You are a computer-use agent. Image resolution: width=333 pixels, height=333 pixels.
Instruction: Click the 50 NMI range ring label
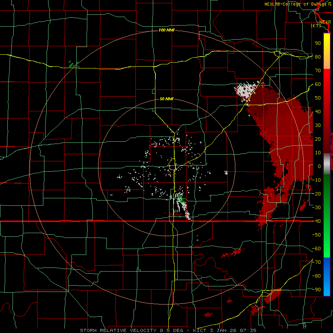tap(166, 99)
